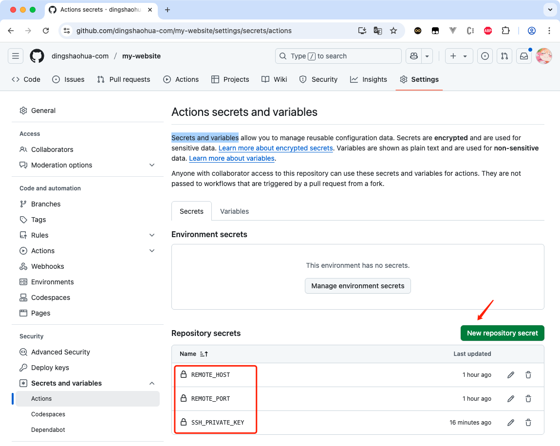Open pull requests icon in header

point(504,56)
